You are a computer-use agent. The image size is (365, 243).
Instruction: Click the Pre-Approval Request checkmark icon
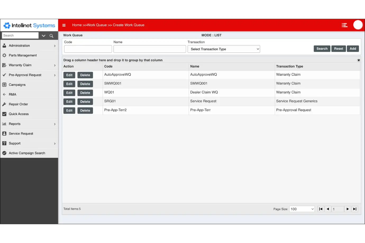4,75
